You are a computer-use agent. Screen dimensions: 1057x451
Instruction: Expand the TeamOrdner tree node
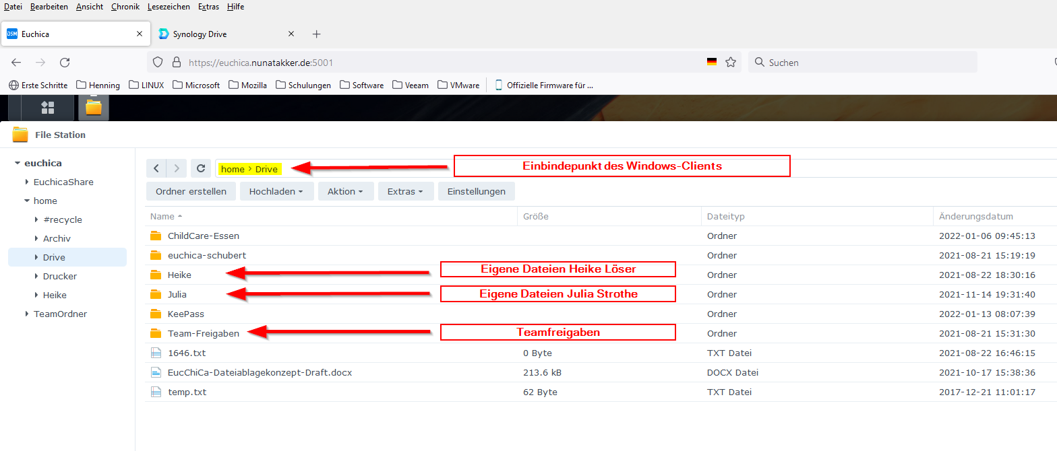(x=27, y=314)
